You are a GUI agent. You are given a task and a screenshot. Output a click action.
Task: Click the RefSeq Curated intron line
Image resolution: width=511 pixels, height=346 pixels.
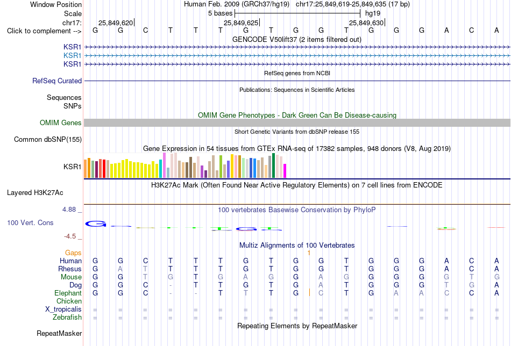click(297, 81)
